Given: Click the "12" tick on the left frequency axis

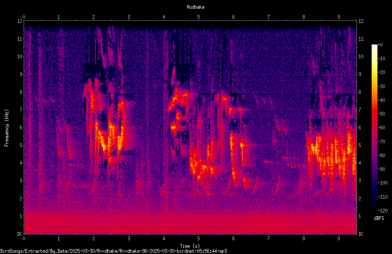Looking at the screenshot, I should click(x=20, y=21).
